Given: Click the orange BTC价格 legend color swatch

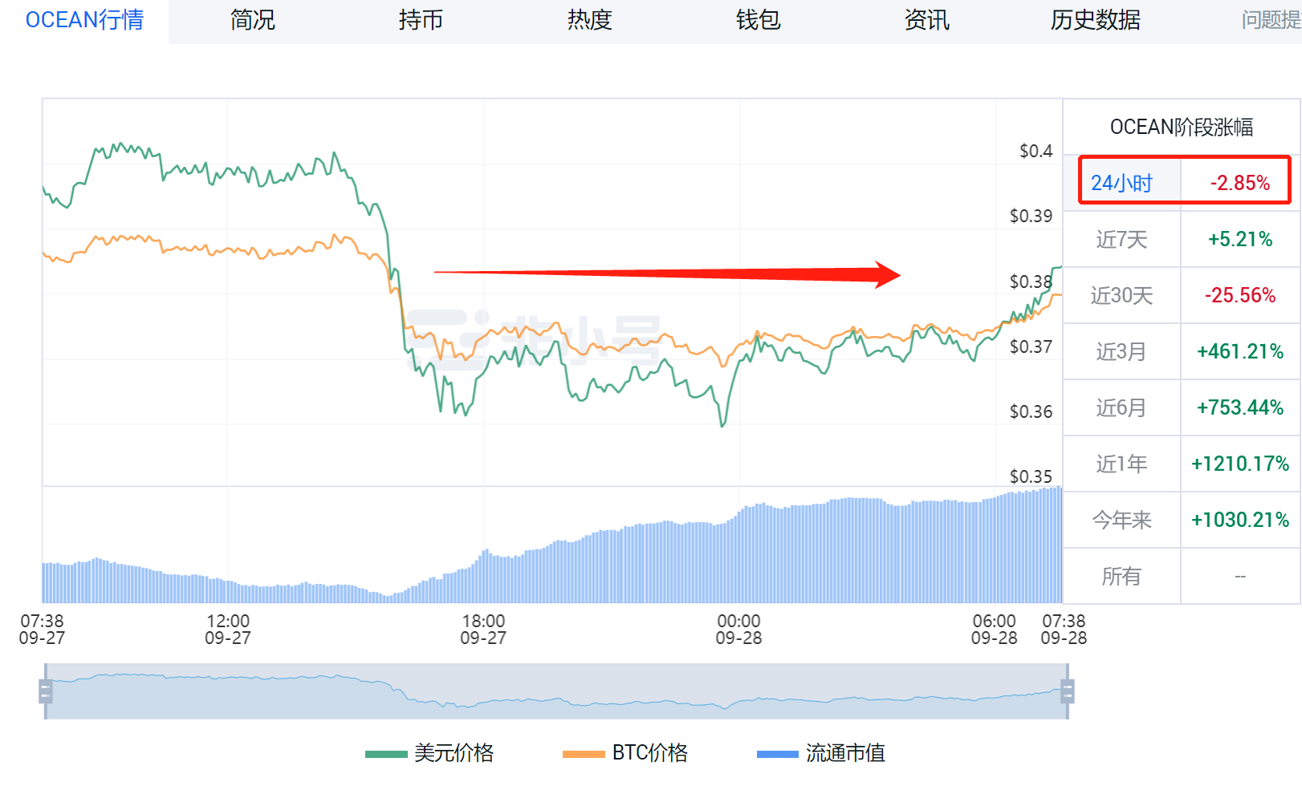Looking at the screenshot, I should (x=584, y=754).
